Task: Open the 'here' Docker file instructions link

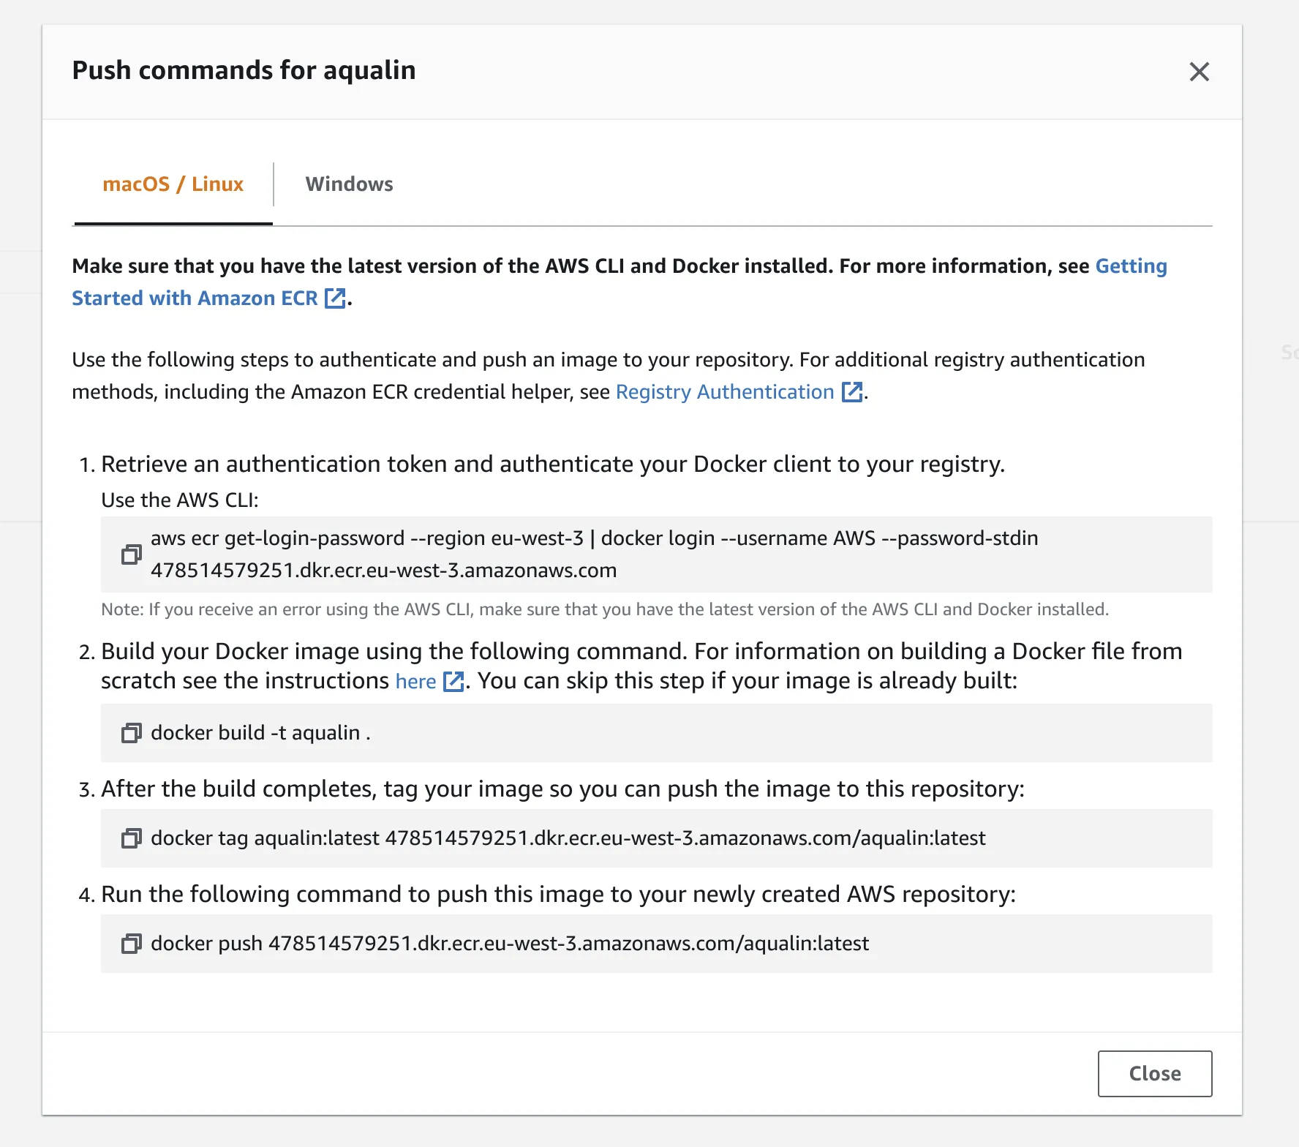Action: pyautogui.click(x=415, y=682)
